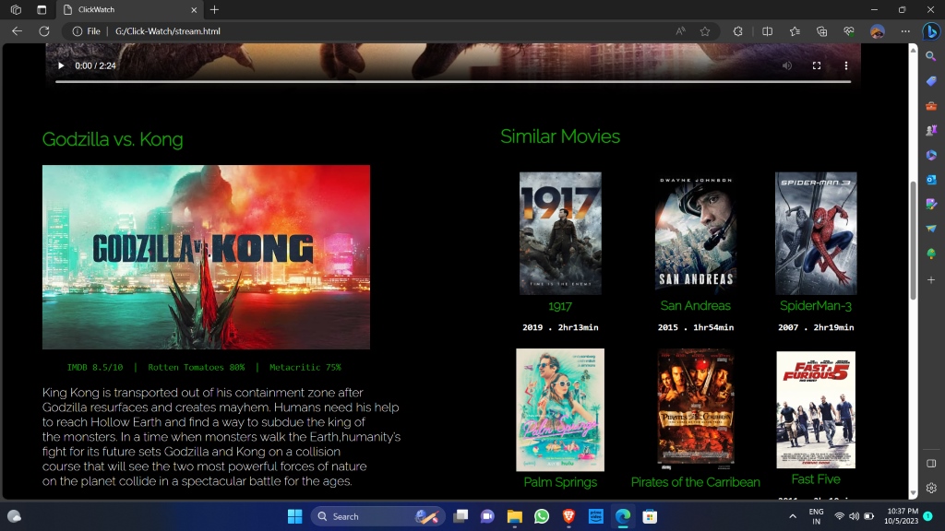This screenshot has width=945, height=531.
Task: Click the video progress bar
Action: click(453, 81)
